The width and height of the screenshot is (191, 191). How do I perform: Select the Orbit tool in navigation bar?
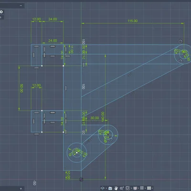tap(103, 188)
